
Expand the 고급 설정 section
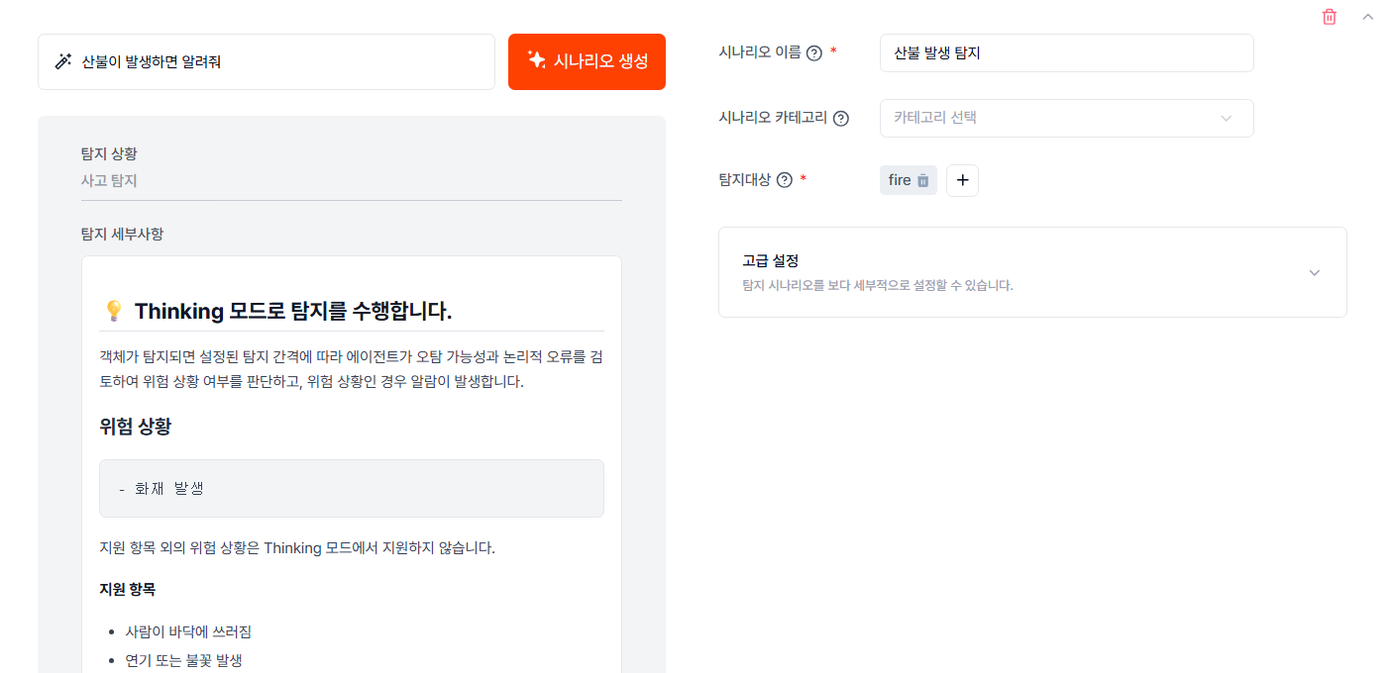click(1032, 272)
